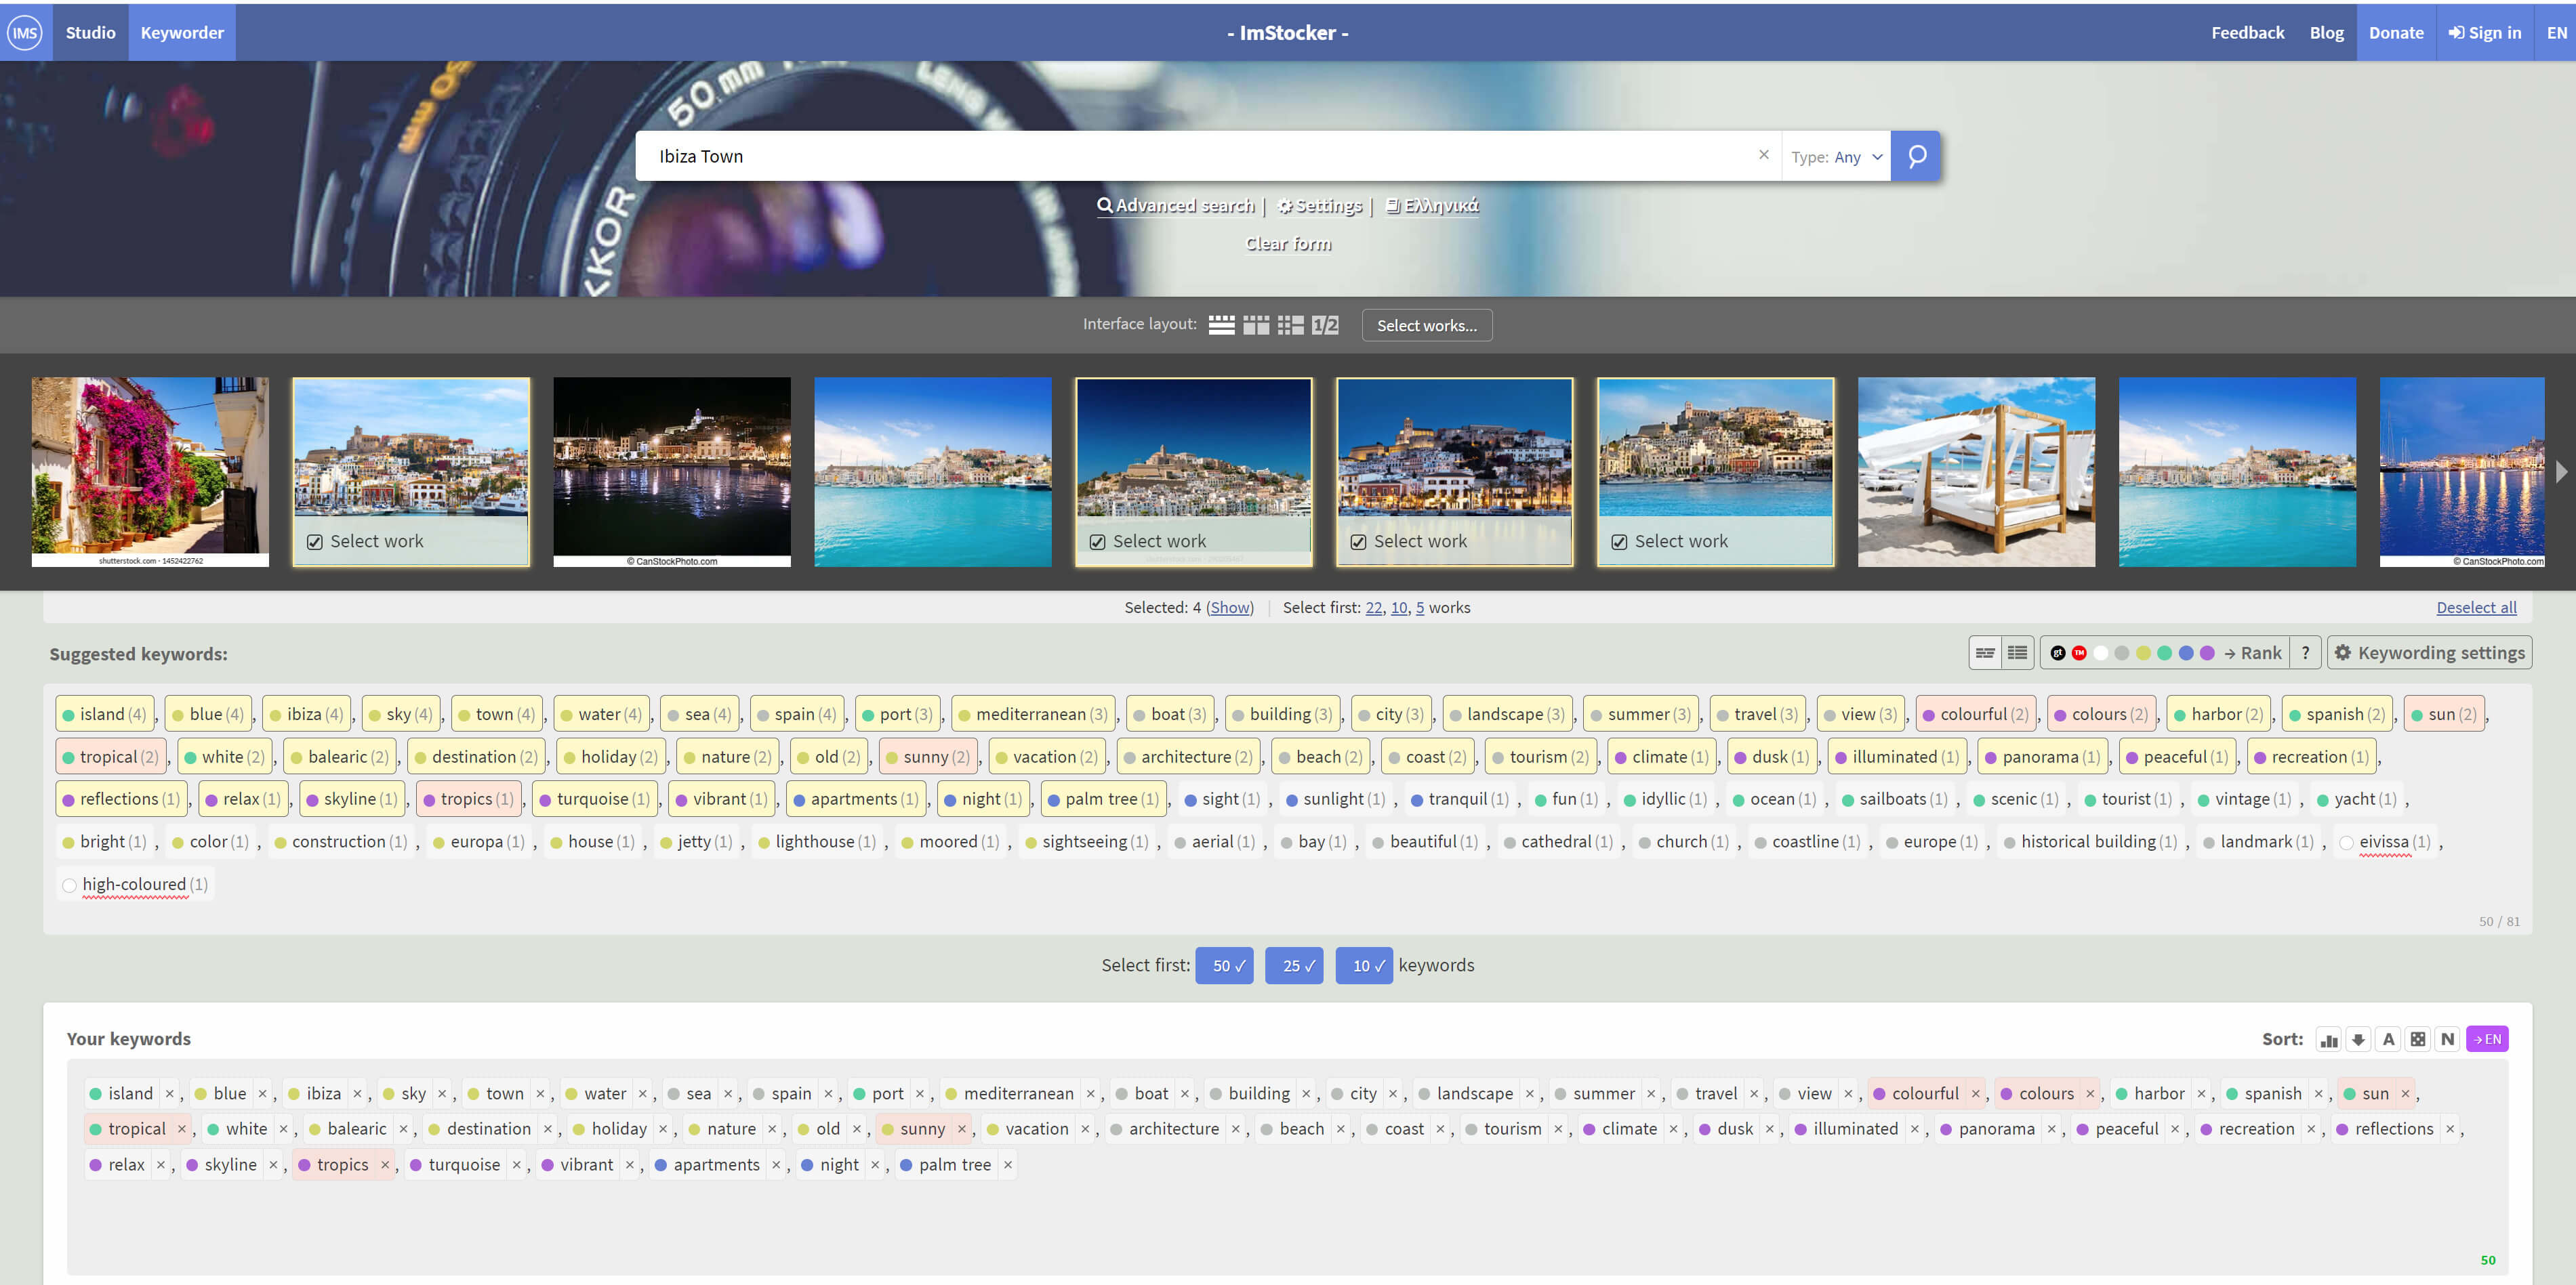2576x1285 pixels.
Task: Sort keywords randomly with dice icon
Action: (x=2417, y=1039)
